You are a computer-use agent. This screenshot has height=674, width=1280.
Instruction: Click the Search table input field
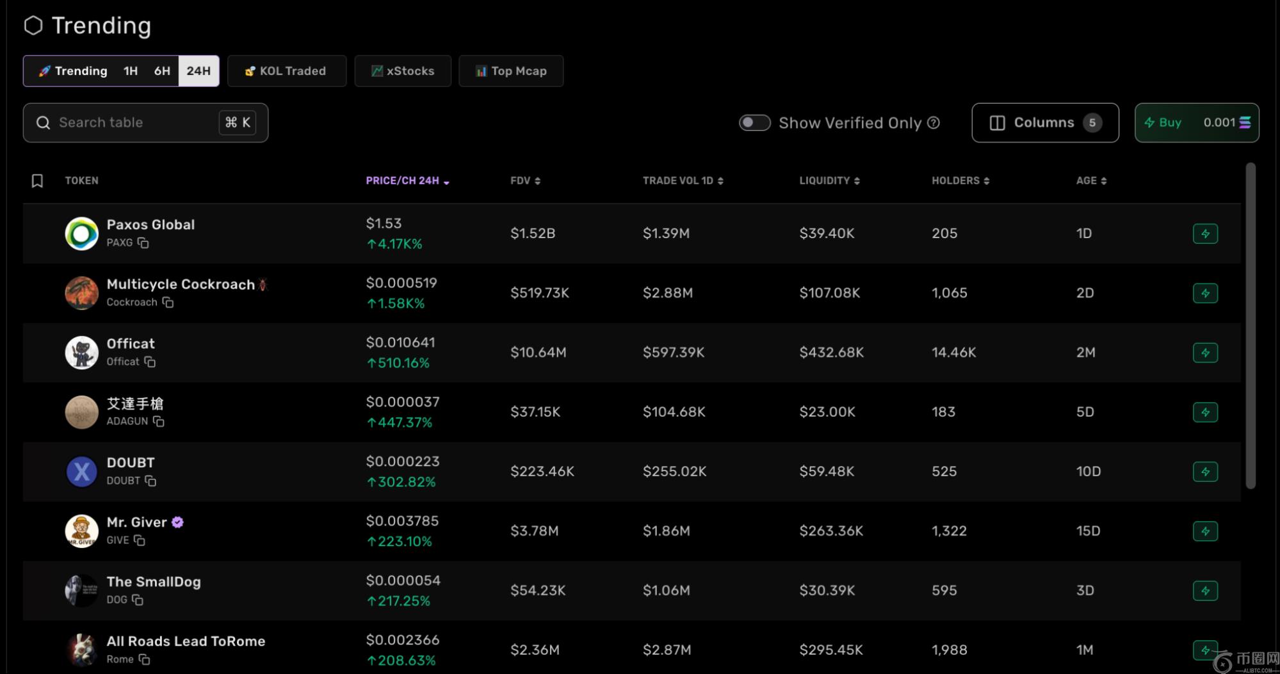coord(134,123)
